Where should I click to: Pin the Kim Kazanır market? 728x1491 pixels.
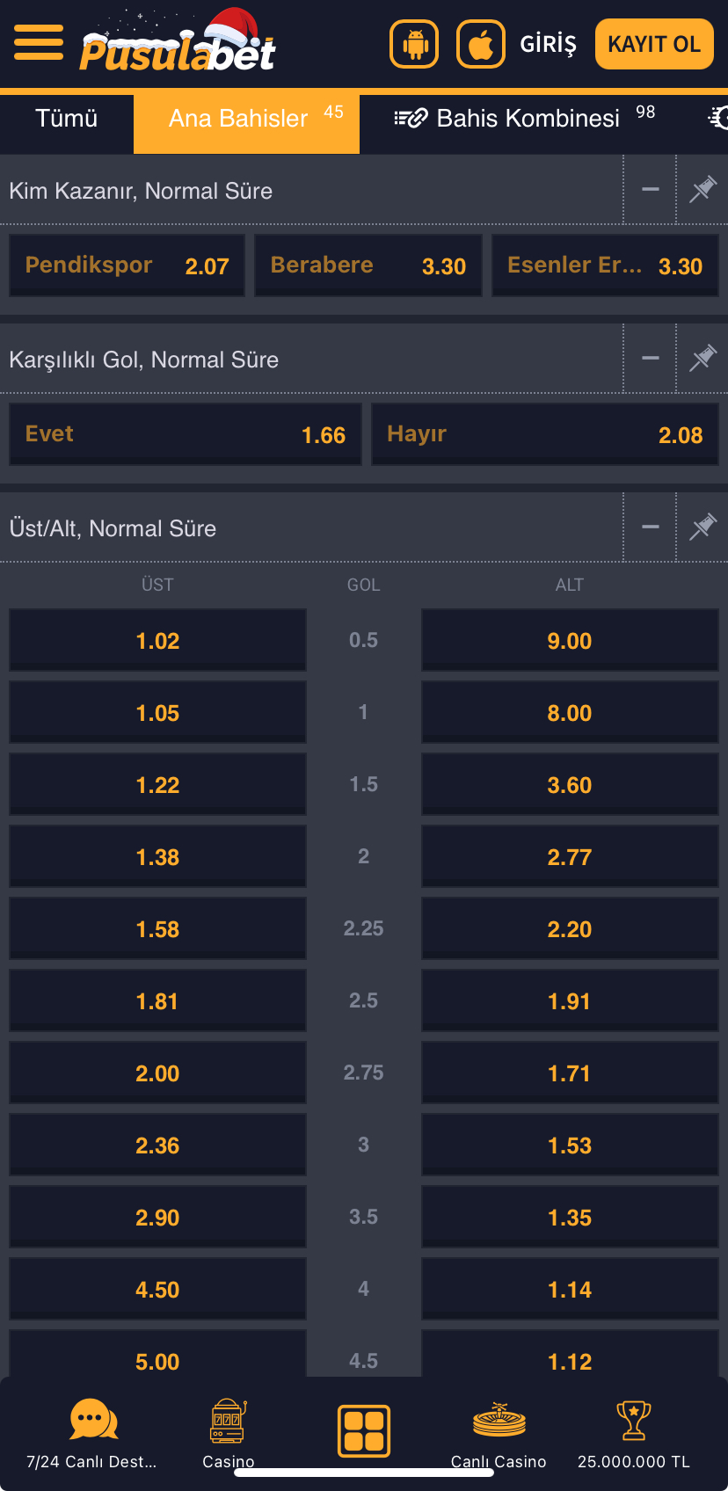702,188
